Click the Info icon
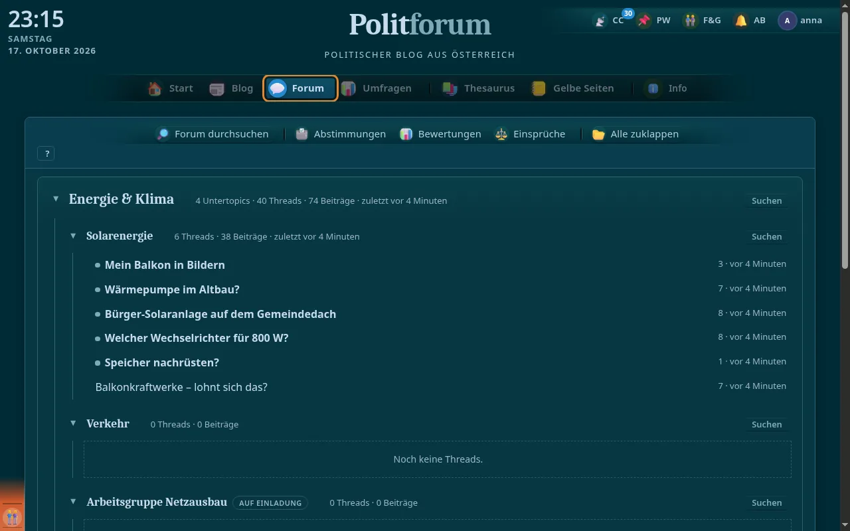Image resolution: width=850 pixels, height=531 pixels. click(x=653, y=88)
